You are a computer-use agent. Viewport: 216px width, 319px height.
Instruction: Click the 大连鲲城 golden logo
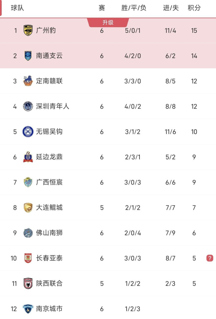click(x=28, y=207)
